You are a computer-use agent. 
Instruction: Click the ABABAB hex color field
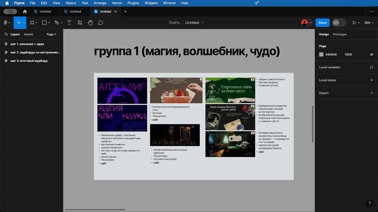click(x=331, y=55)
